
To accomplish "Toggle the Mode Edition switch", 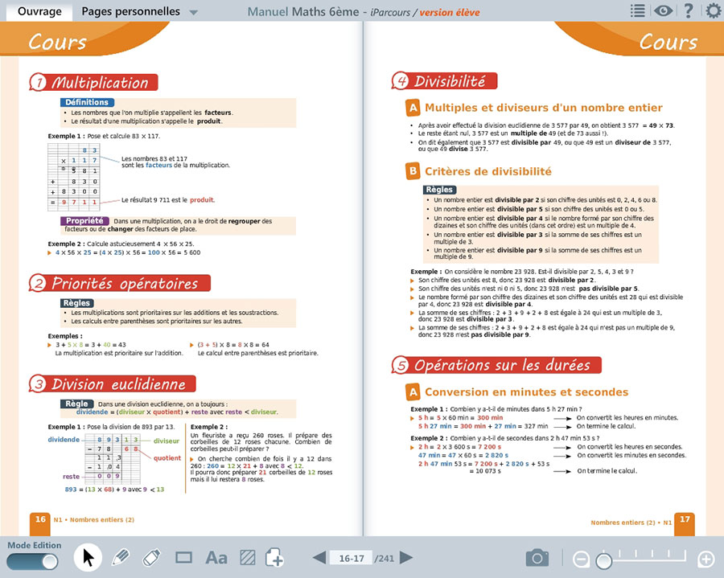I will click(34, 561).
